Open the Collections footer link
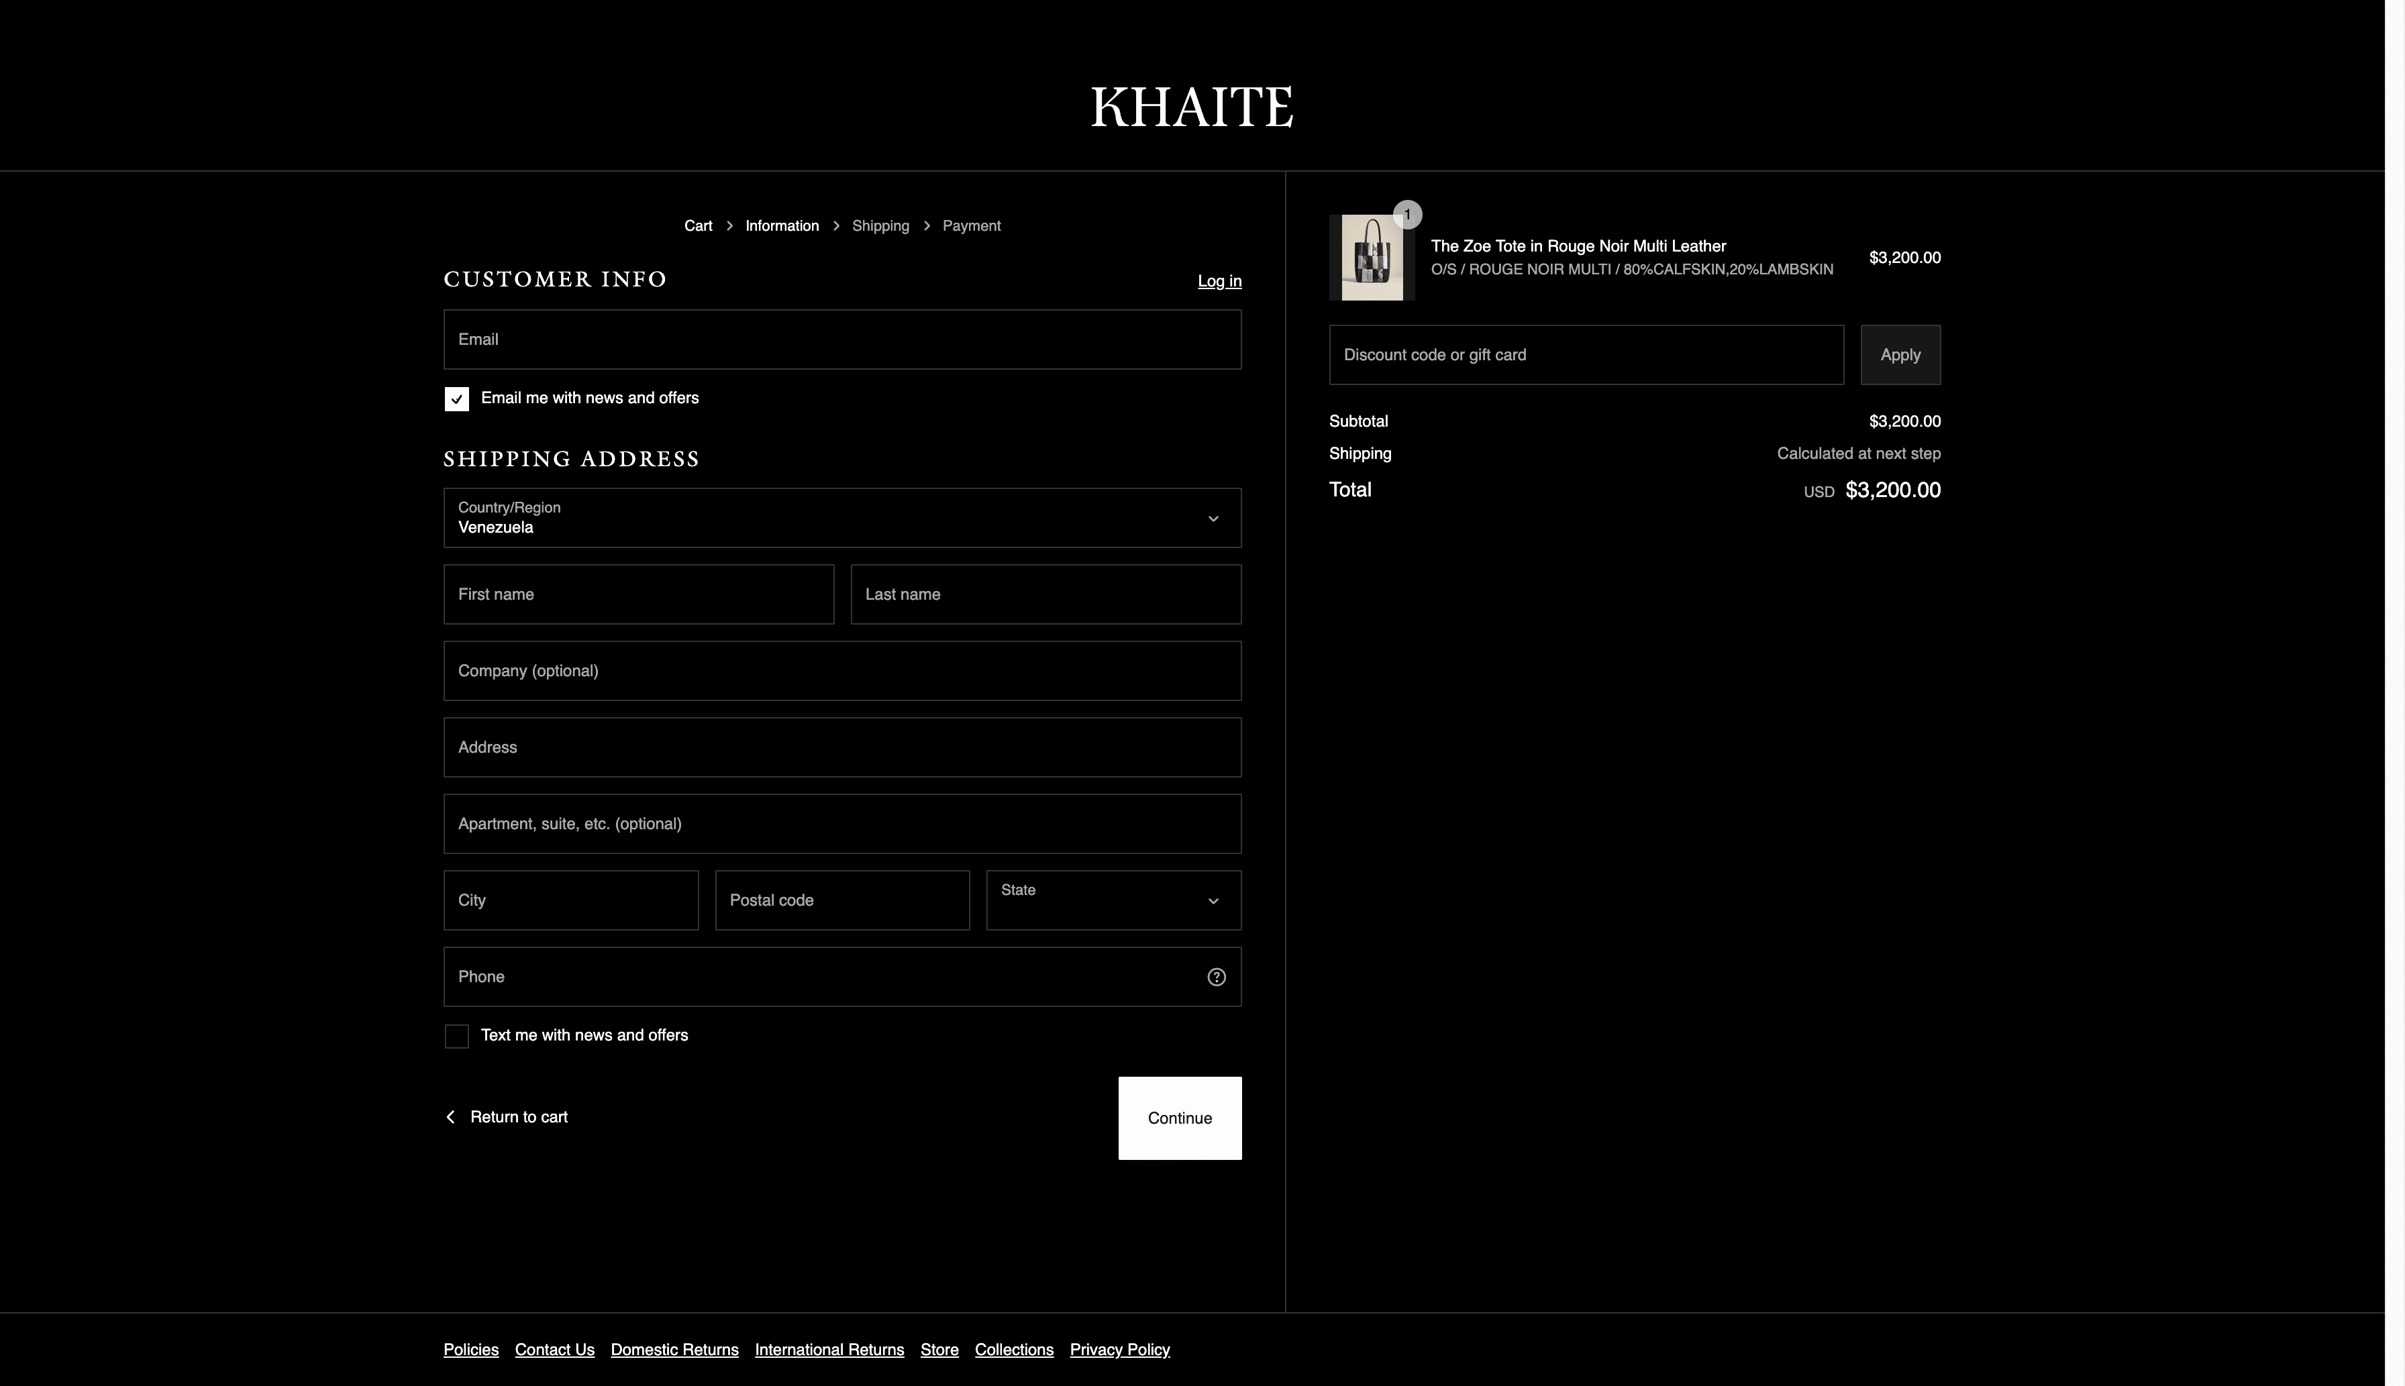 tap(1014, 1350)
